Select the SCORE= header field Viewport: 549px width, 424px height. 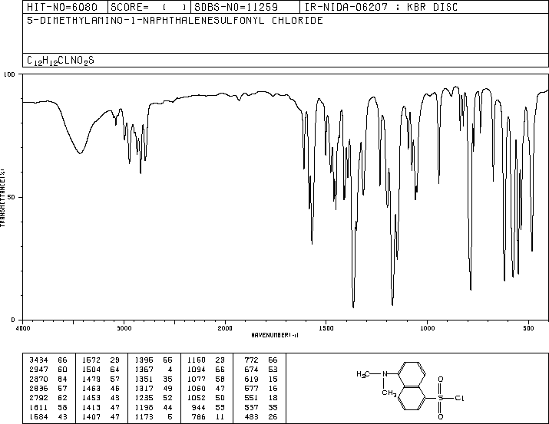(x=149, y=7)
